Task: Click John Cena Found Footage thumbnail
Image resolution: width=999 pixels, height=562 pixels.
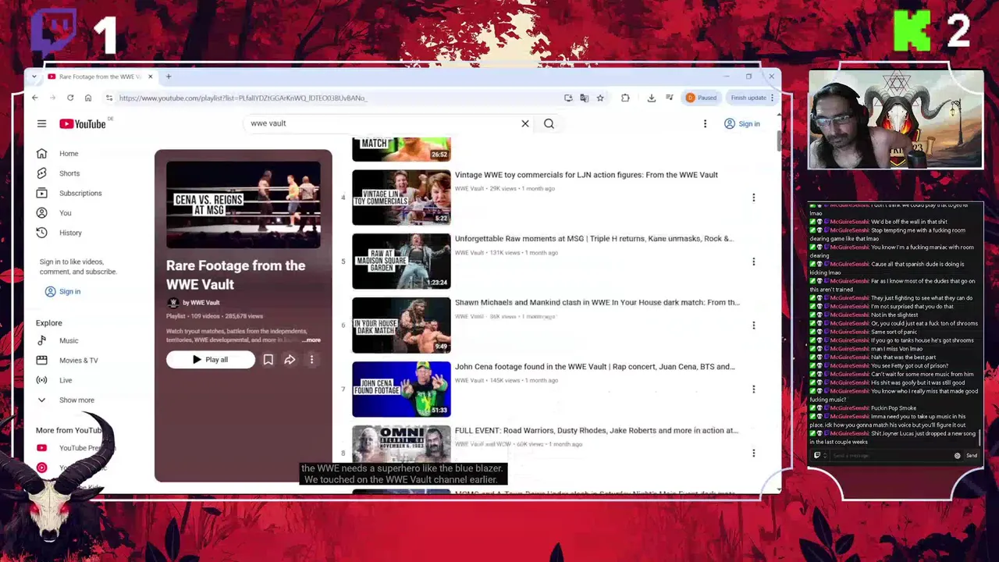Action: 401,389
